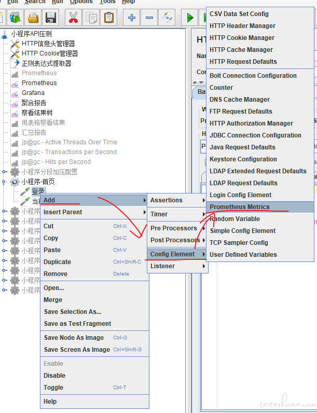
Task: Click the blue minus Collapse All icon
Action: pos(149,18)
